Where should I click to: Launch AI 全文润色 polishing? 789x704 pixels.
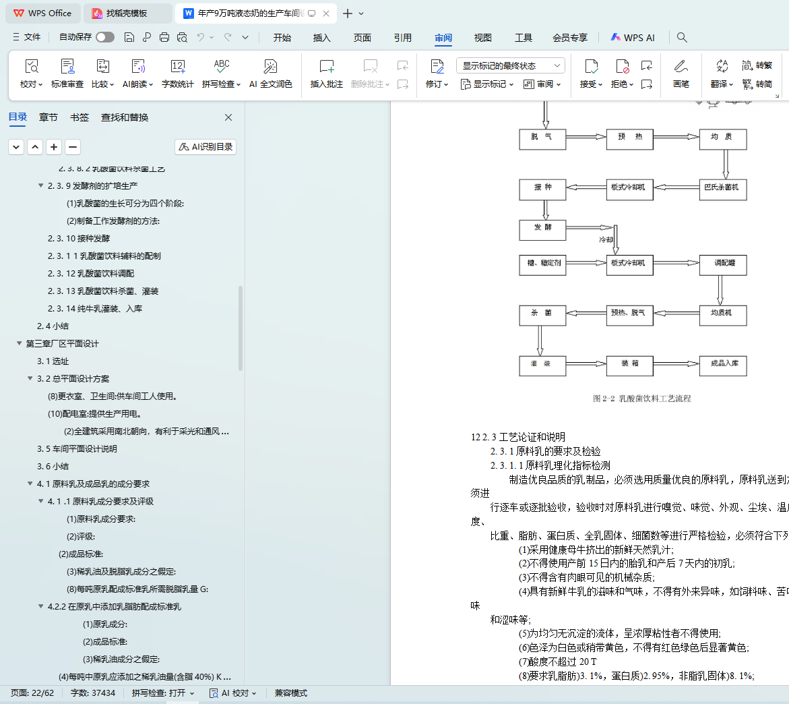point(271,74)
